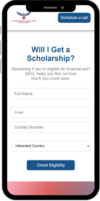The image size is (100, 201).
Task: Click the VXL Migration & Education Consultants logo text
Action: (24, 22)
